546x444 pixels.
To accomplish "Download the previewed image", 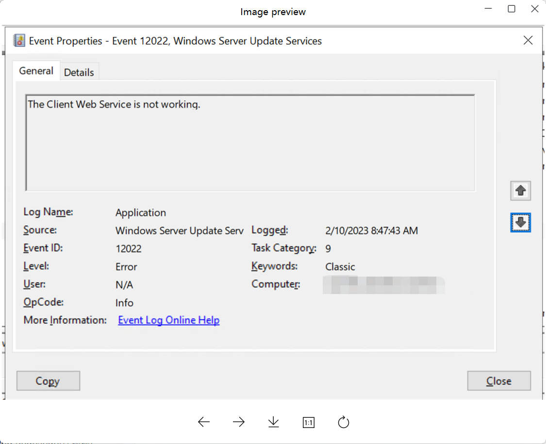I will (x=274, y=422).
